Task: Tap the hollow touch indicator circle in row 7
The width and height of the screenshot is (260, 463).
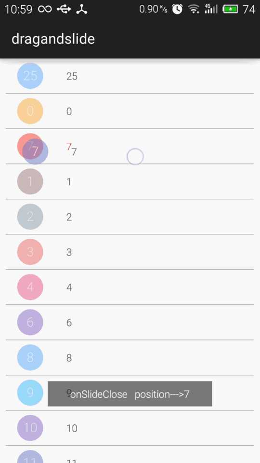Action: point(135,156)
